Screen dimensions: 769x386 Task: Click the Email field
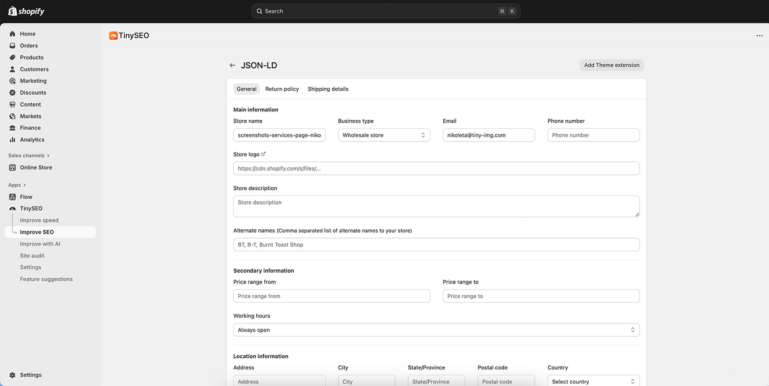pyautogui.click(x=489, y=135)
